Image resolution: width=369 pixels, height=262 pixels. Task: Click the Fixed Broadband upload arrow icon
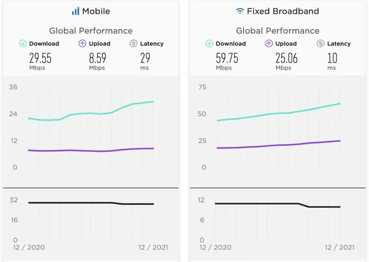[x=270, y=43]
